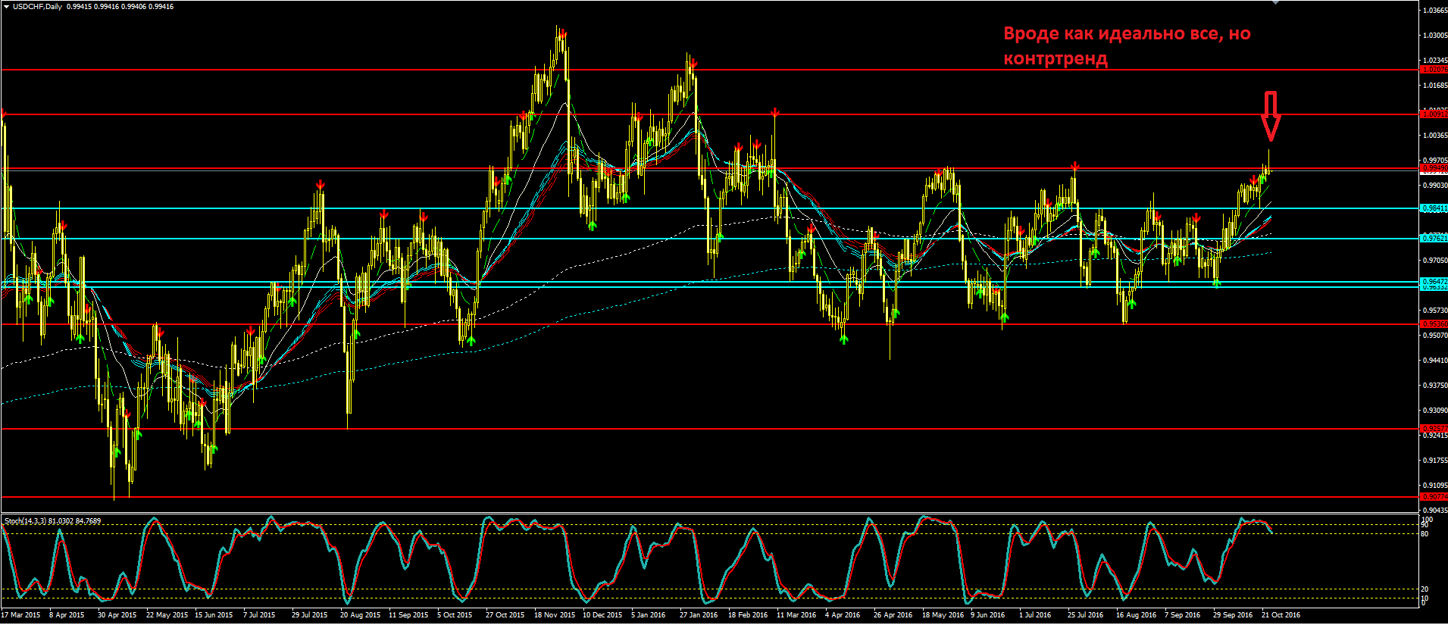The height and width of the screenshot is (625, 1448).
Task: Click the 15 Jun 2015 date on the time axis
Action: tap(214, 615)
